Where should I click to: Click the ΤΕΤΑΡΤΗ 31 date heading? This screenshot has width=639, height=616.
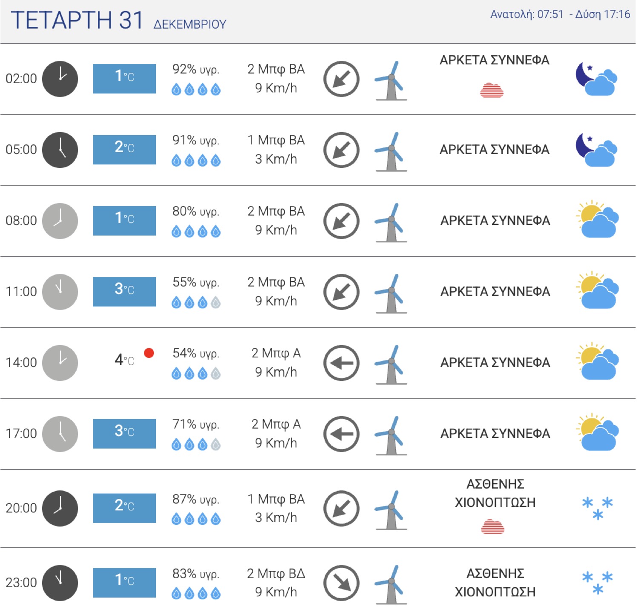77,20
